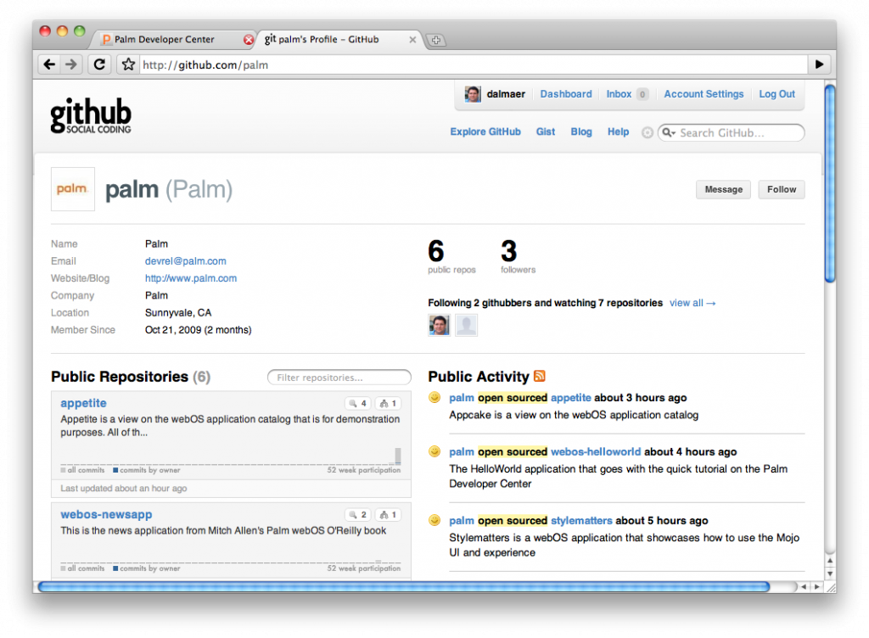Image resolution: width=869 pixels, height=638 pixels.
Task: Open the Dashboard link in the user bar
Action: [566, 94]
